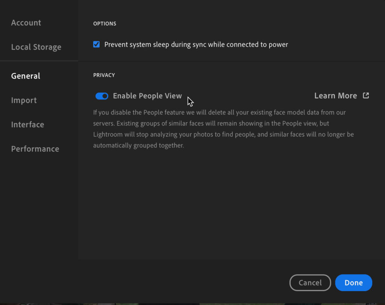Click the PRIVACY section heading
385x305 pixels.
click(104, 75)
